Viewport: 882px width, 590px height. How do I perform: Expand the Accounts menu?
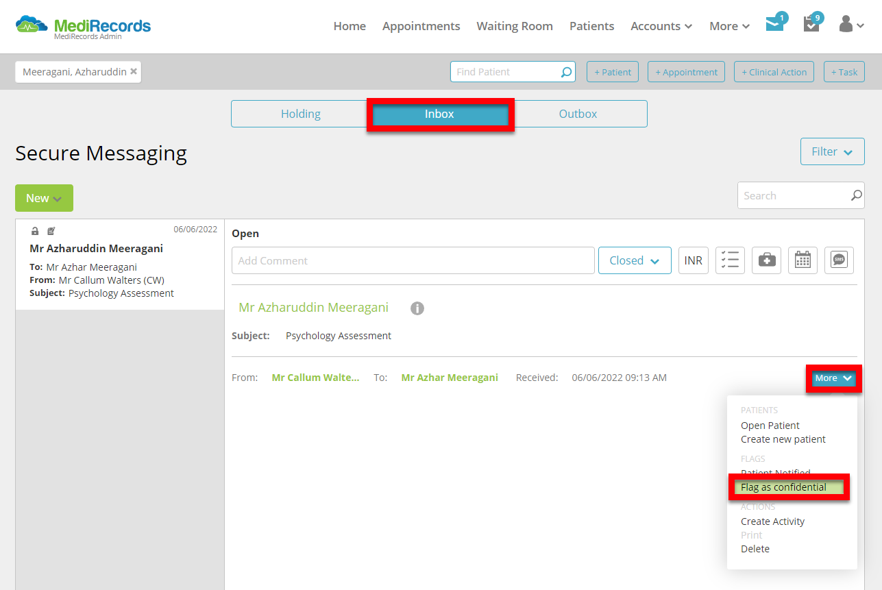tap(661, 26)
